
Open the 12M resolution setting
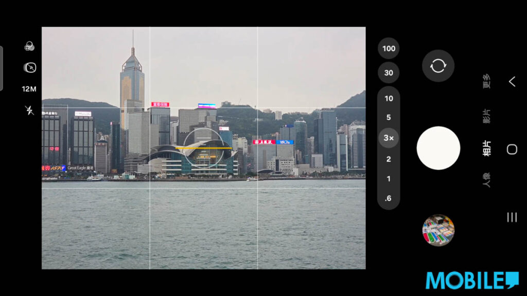click(x=29, y=89)
